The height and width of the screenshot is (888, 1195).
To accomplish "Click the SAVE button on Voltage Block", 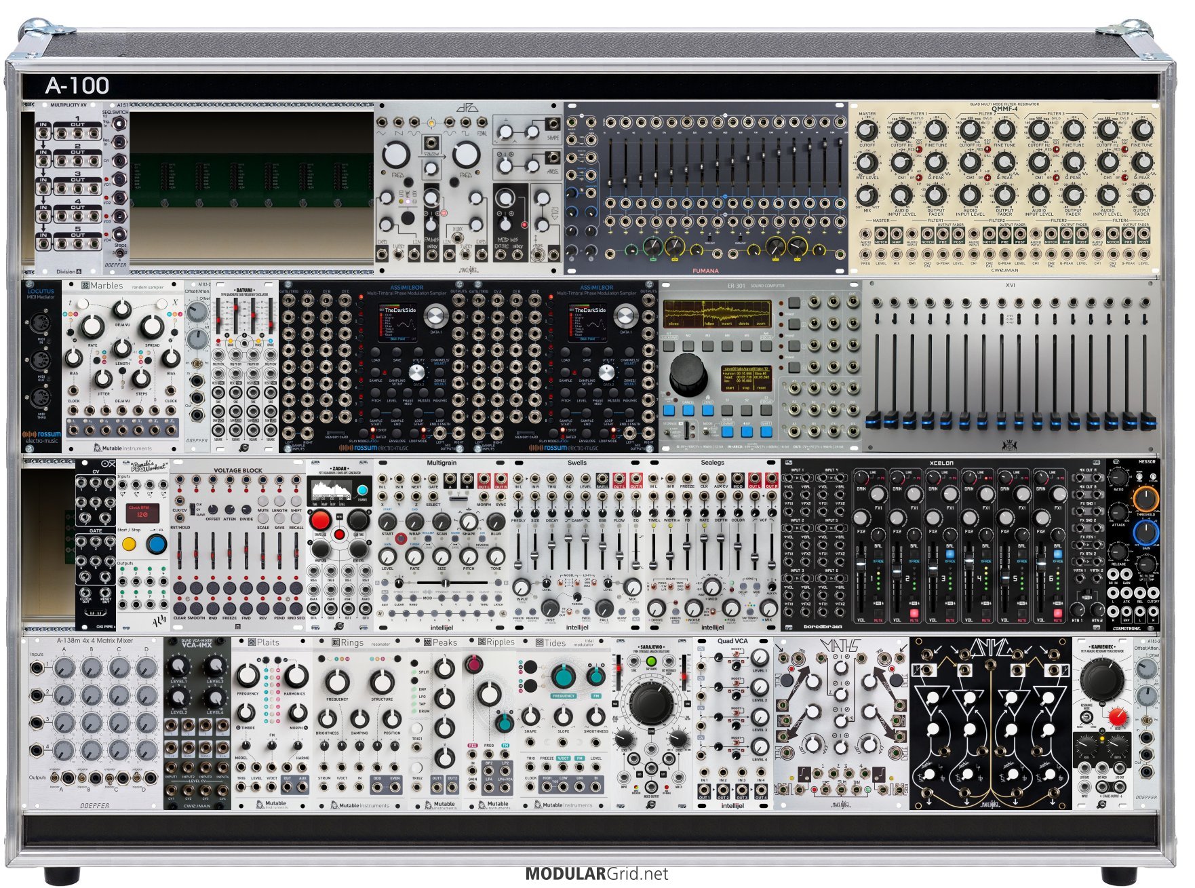I will [x=279, y=519].
